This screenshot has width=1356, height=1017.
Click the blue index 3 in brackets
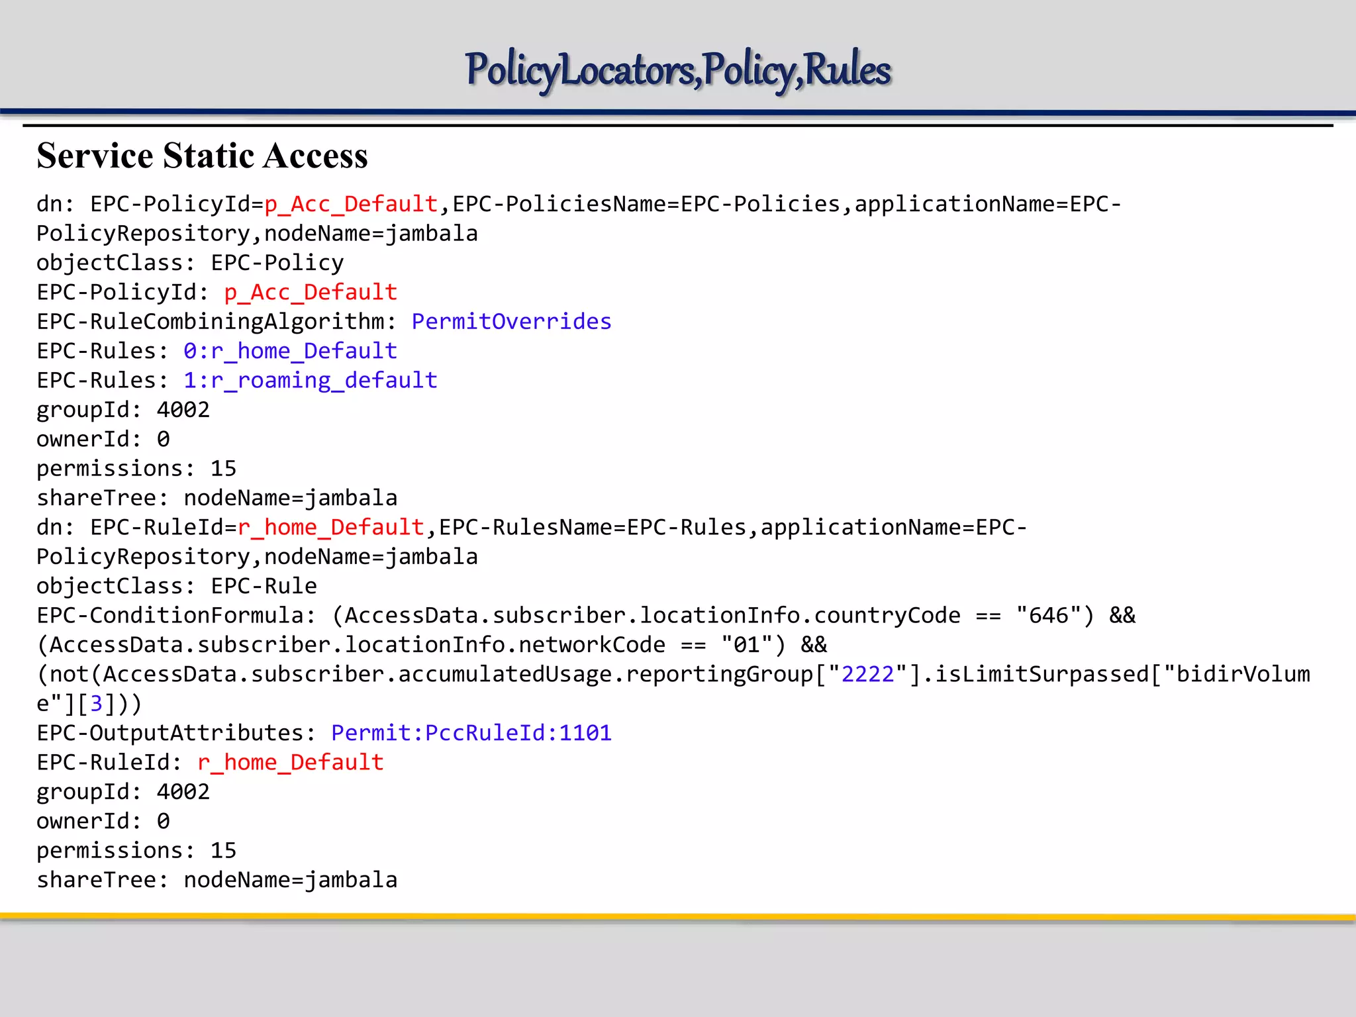[97, 703]
